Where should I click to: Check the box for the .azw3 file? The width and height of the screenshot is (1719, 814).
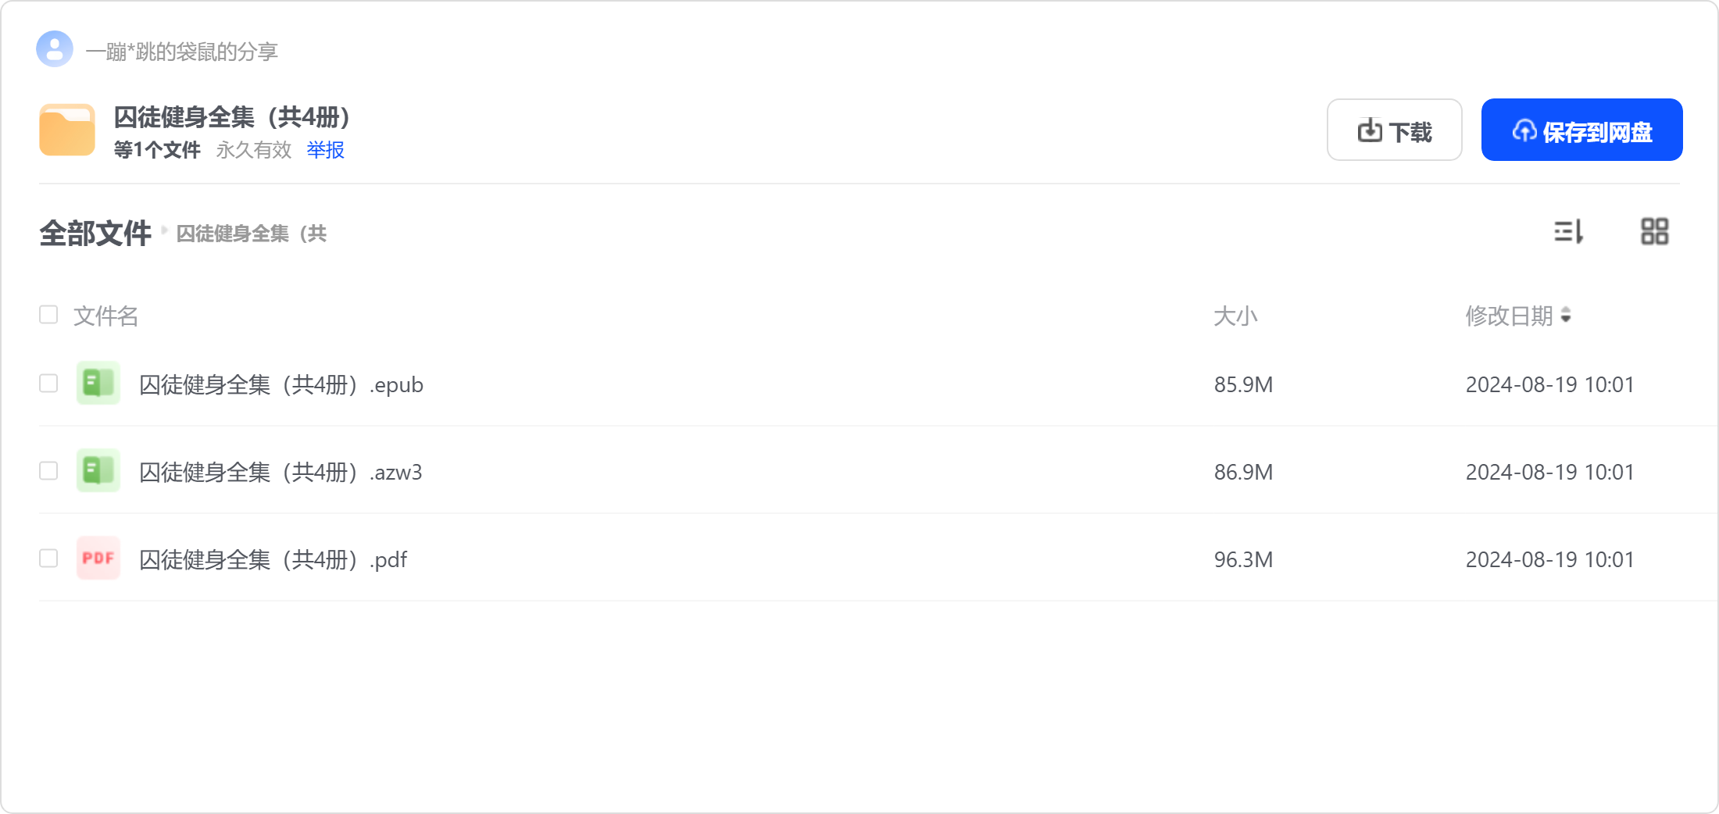coord(48,471)
